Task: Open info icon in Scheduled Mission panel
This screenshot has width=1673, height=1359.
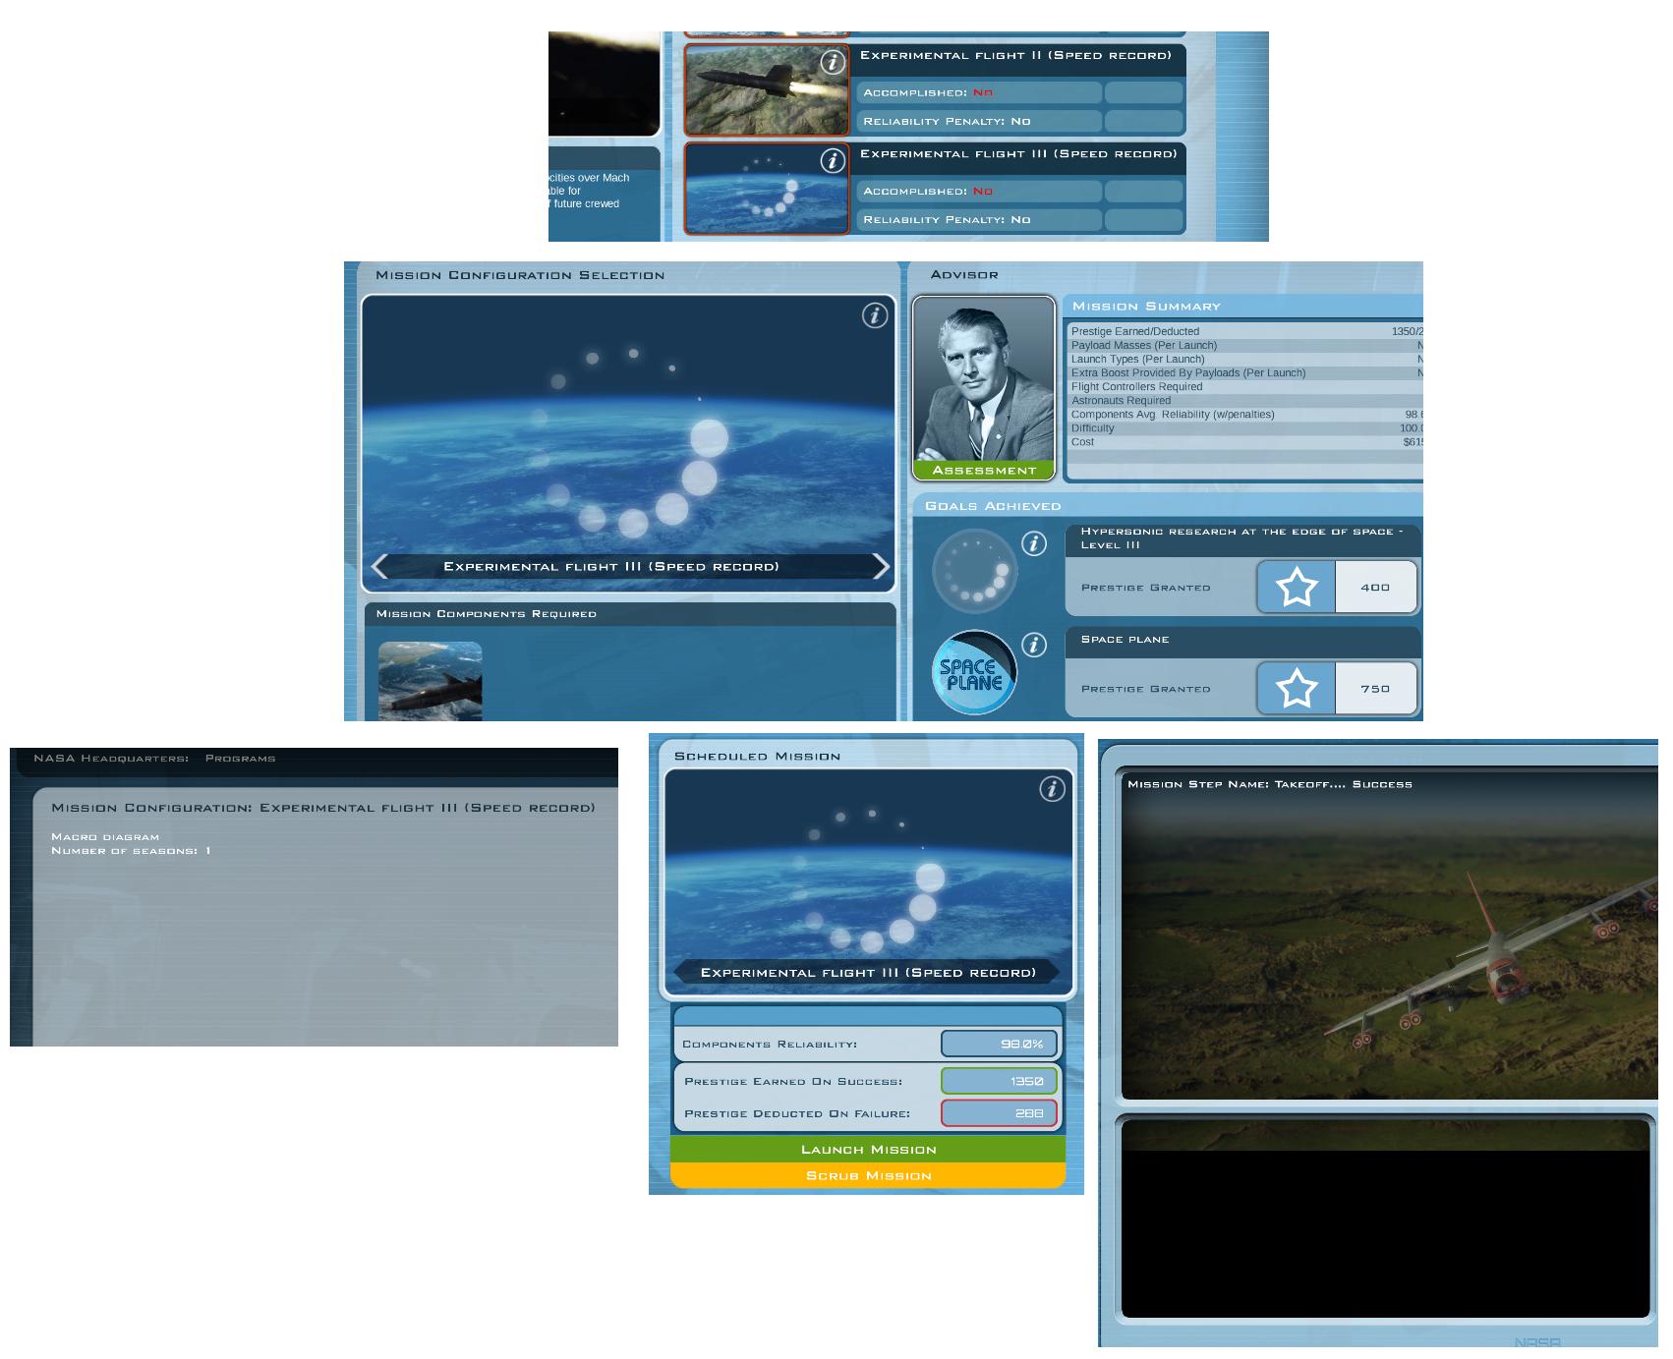Action: (1052, 789)
